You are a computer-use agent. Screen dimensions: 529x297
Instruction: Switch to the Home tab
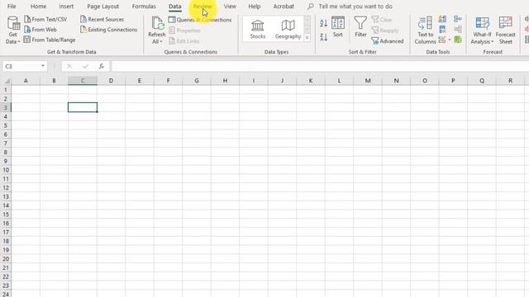[39, 6]
